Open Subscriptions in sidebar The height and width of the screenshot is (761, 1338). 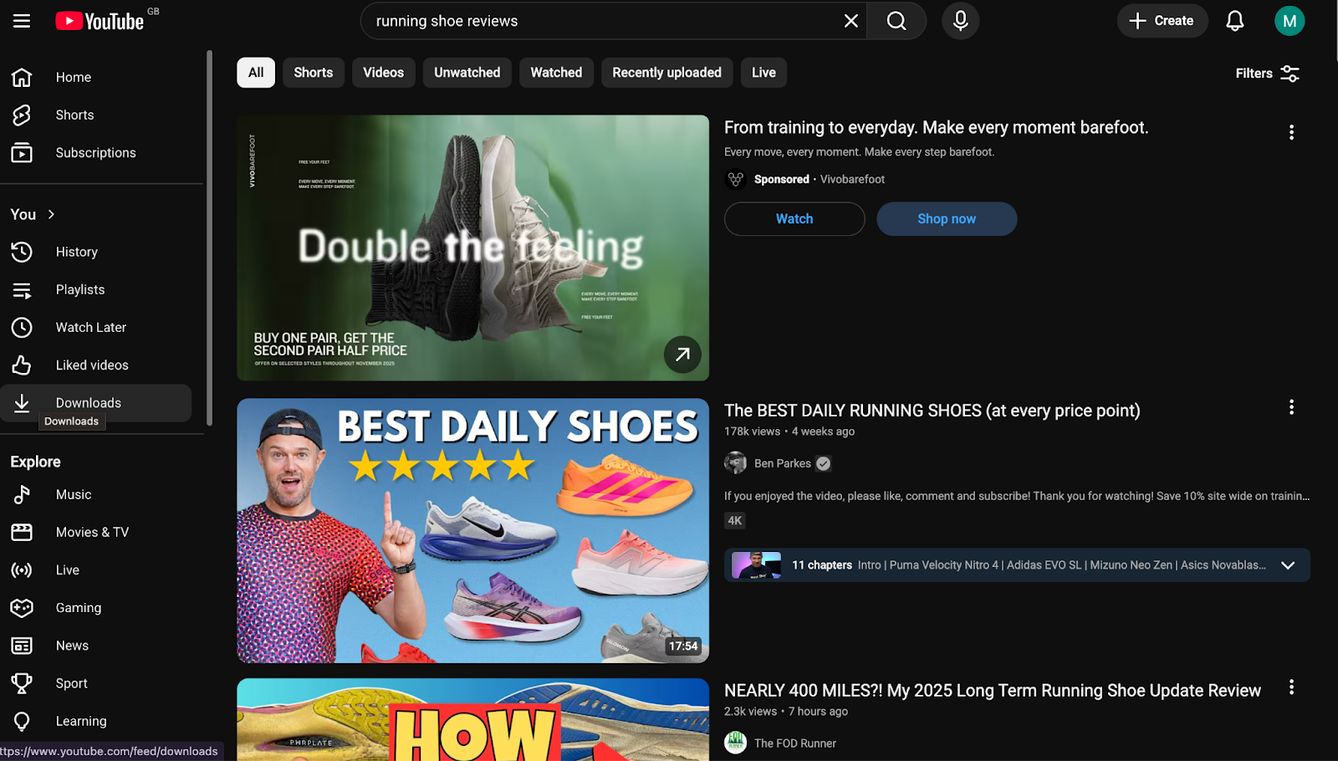pos(96,152)
